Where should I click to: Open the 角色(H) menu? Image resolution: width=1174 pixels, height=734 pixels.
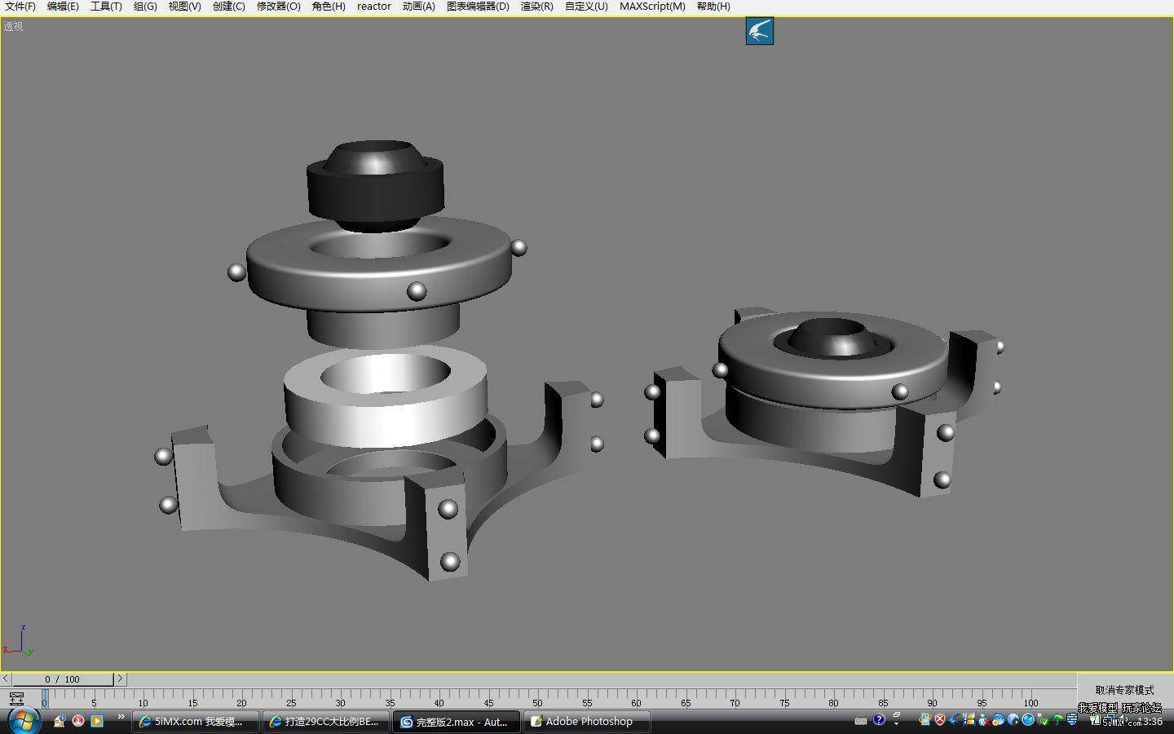329,7
